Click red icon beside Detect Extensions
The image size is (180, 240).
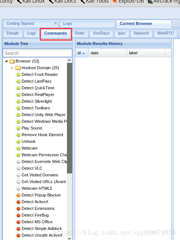18,209
